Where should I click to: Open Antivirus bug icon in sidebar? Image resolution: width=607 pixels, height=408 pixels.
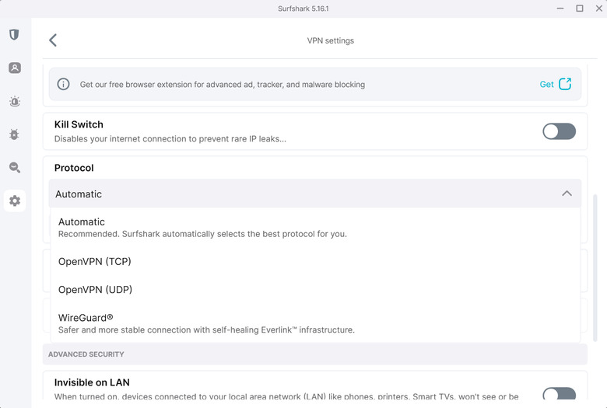14,134
